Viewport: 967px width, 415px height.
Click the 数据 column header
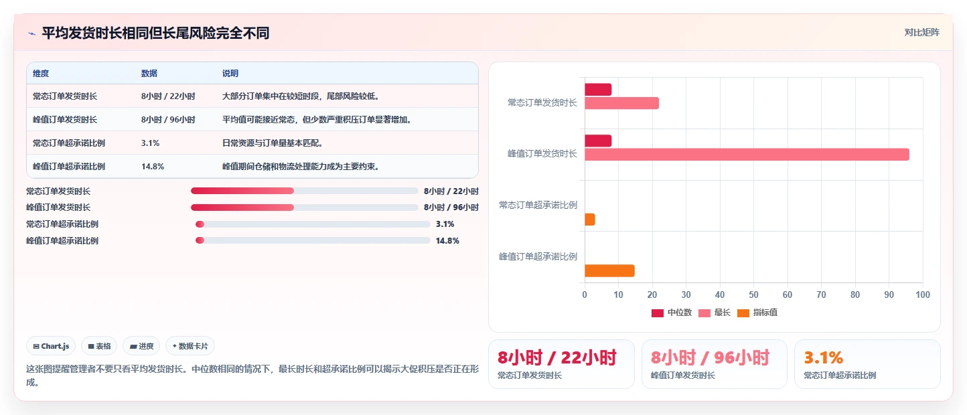(x=149, y=74)
